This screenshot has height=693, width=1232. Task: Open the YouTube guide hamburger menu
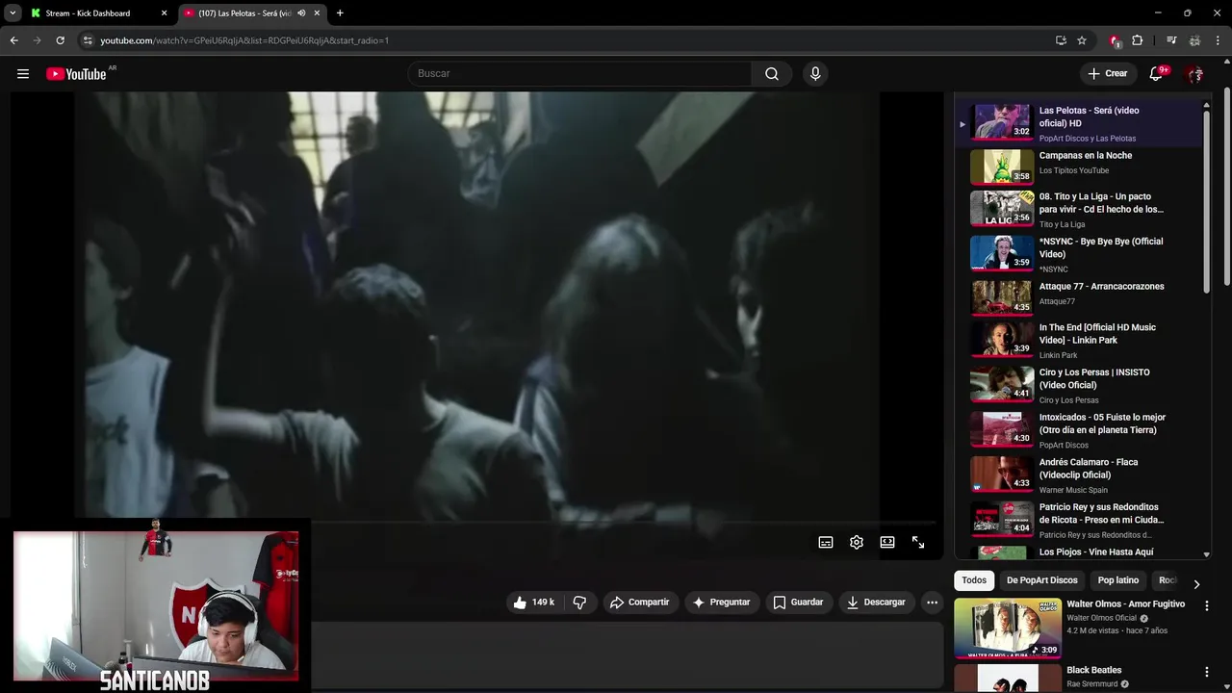coord(23,74)
